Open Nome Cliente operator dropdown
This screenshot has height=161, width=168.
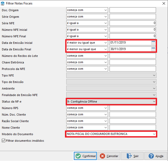87,128
